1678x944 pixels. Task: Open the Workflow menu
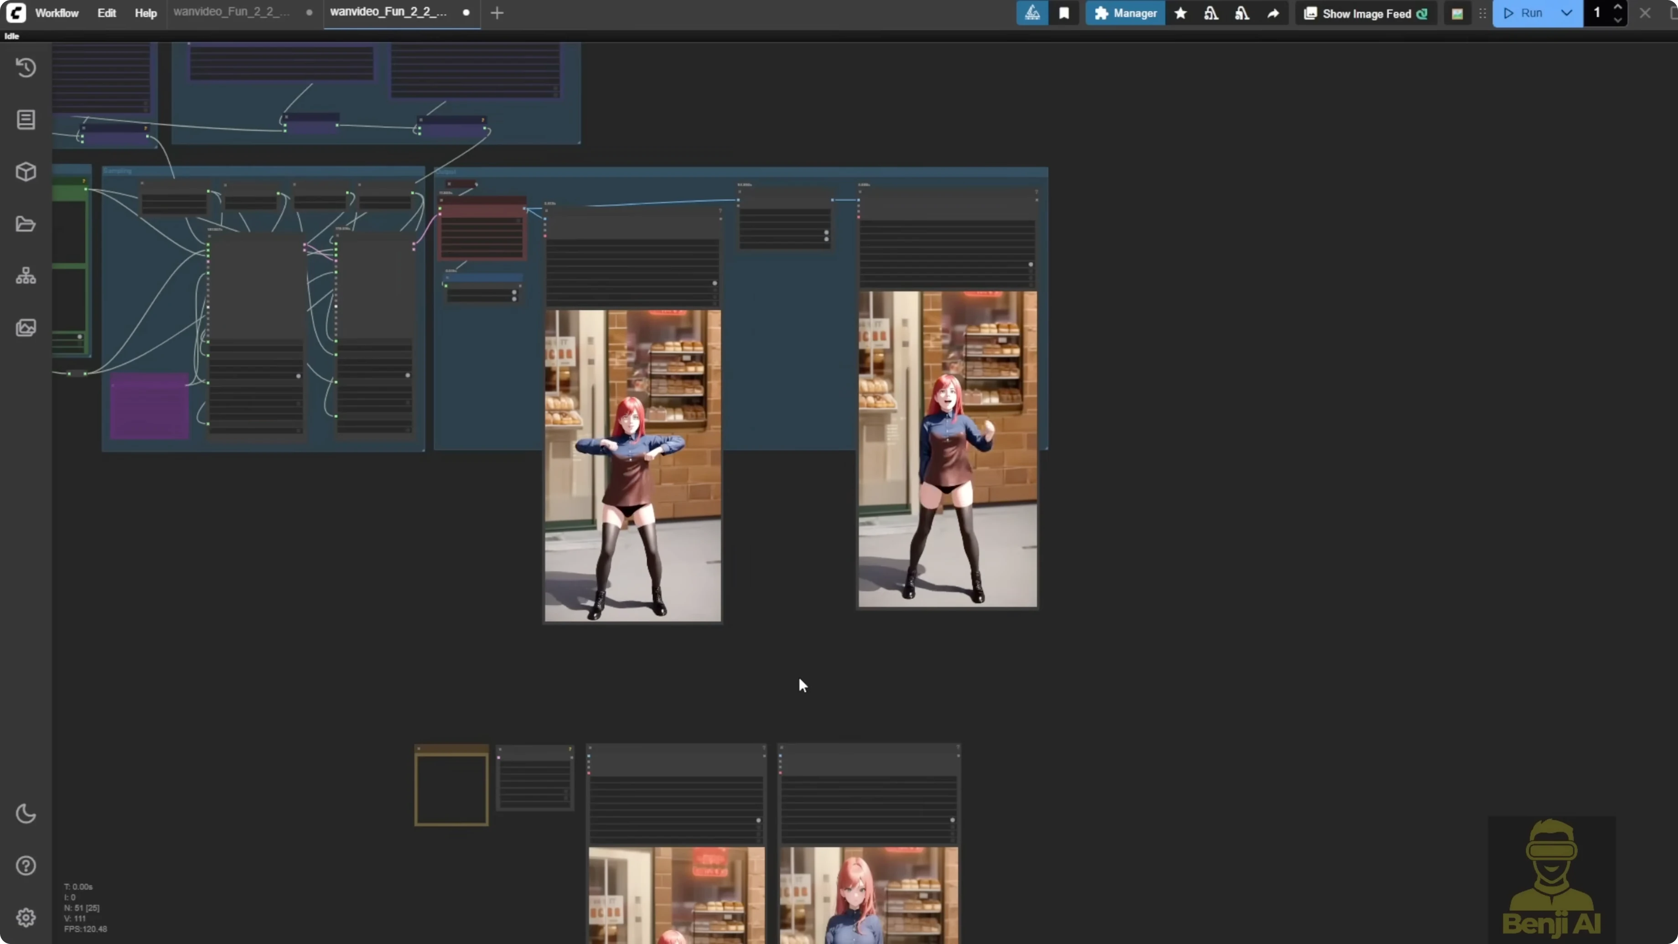click(x=57, y=12)
